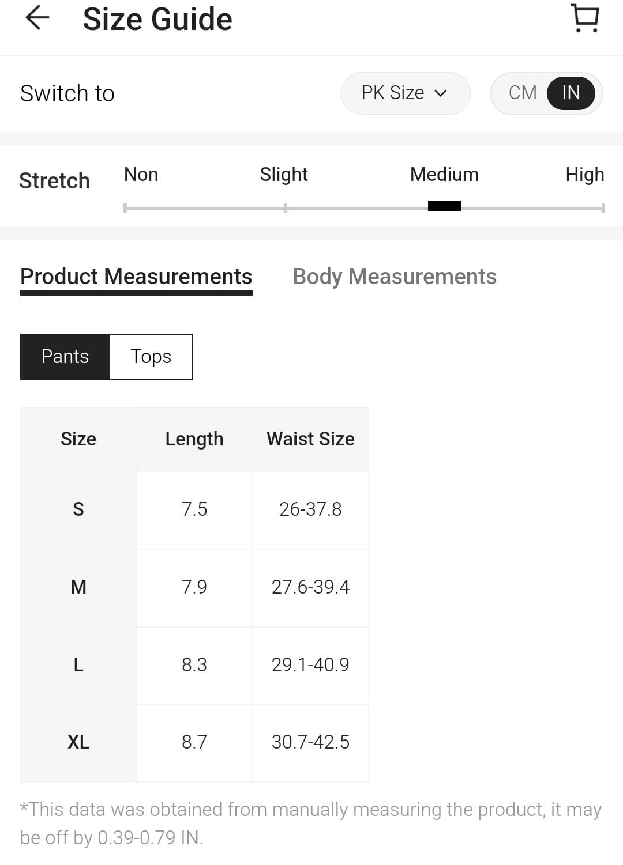
Task: Show the Tops size chart
Action: point(151,357)
